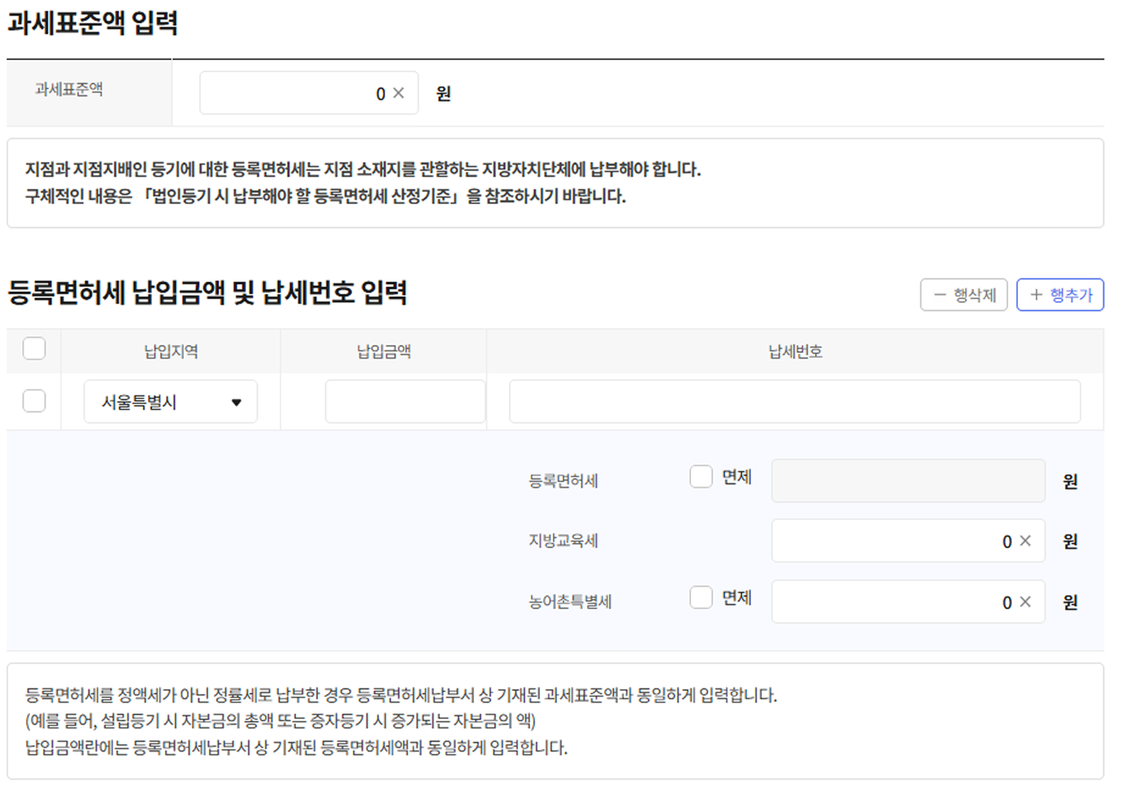Open the 납입지역 region dropdown
1135x785 pixels.
[x=170, y=401]
